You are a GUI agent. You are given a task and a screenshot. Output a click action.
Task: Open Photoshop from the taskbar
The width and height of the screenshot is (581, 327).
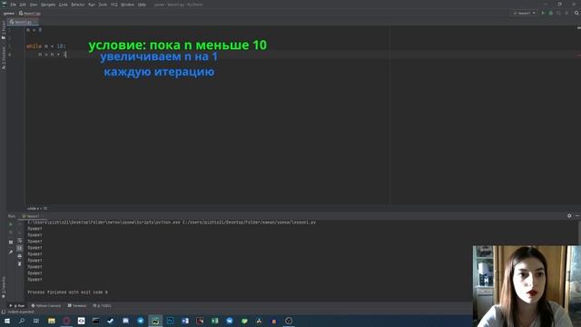click(170, 321)
